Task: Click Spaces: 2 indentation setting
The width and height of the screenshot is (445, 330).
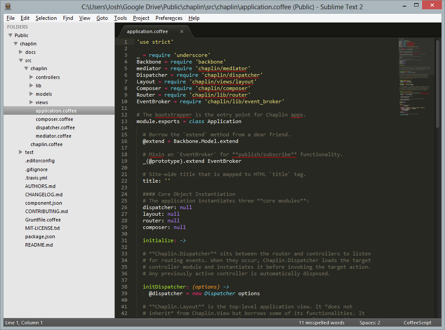Action: point(370,322)
